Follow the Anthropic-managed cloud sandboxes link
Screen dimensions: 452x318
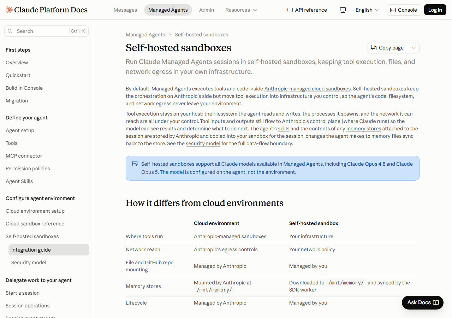point(307,89)
